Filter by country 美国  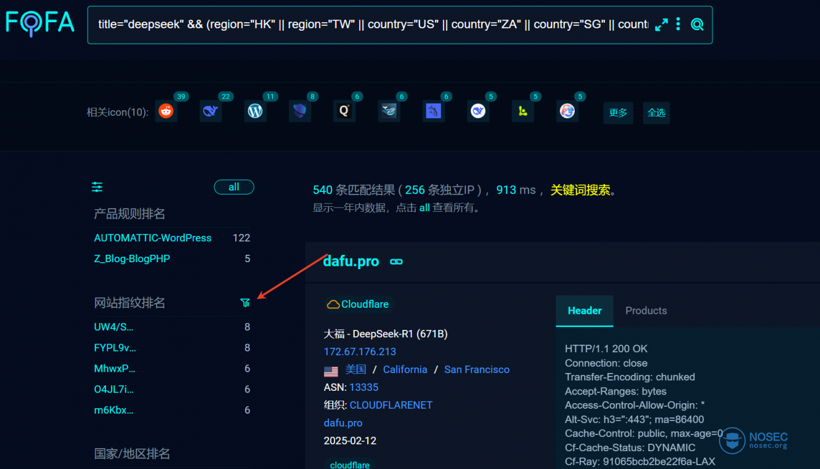coord(355,369)
